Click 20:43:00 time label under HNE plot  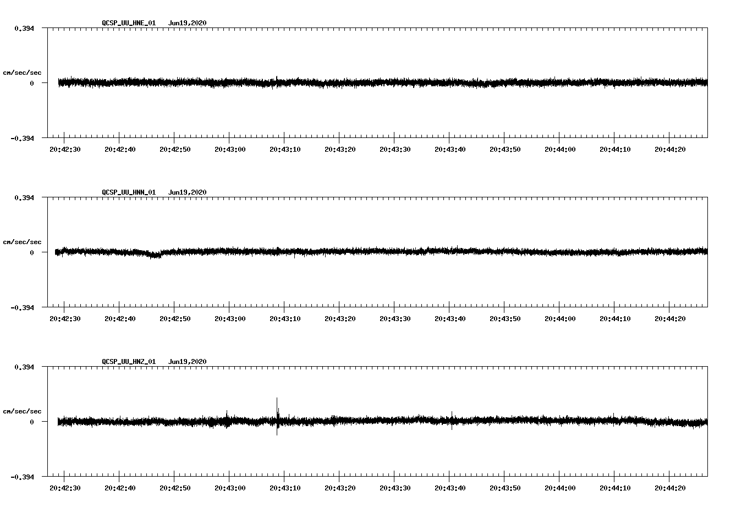coord(230,150)
